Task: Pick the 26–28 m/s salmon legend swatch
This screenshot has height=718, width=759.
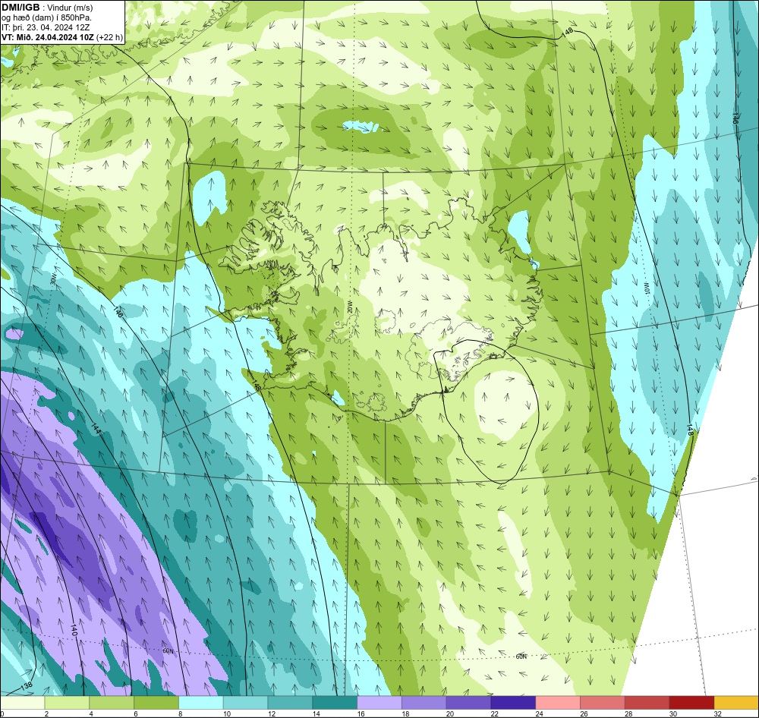Action: pos(603,703)
